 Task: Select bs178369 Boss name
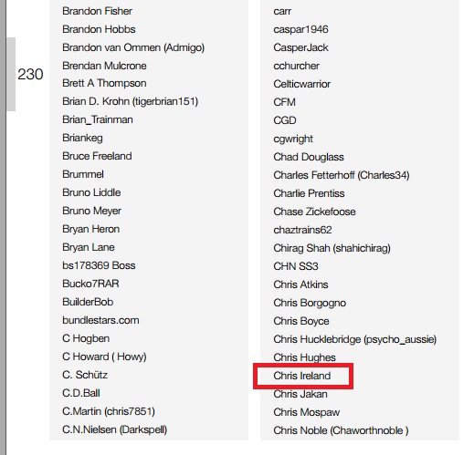click(99, 265)
